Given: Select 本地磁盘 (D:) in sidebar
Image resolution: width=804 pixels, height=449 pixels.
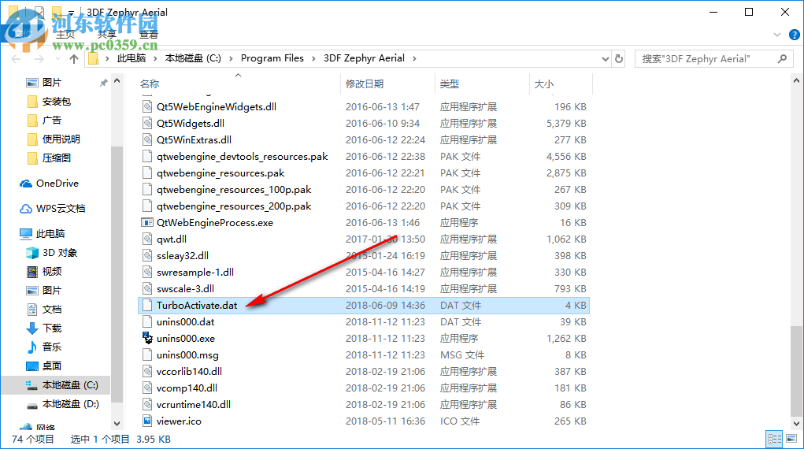Looking at the screenshot, I should (x=62, y=404).
